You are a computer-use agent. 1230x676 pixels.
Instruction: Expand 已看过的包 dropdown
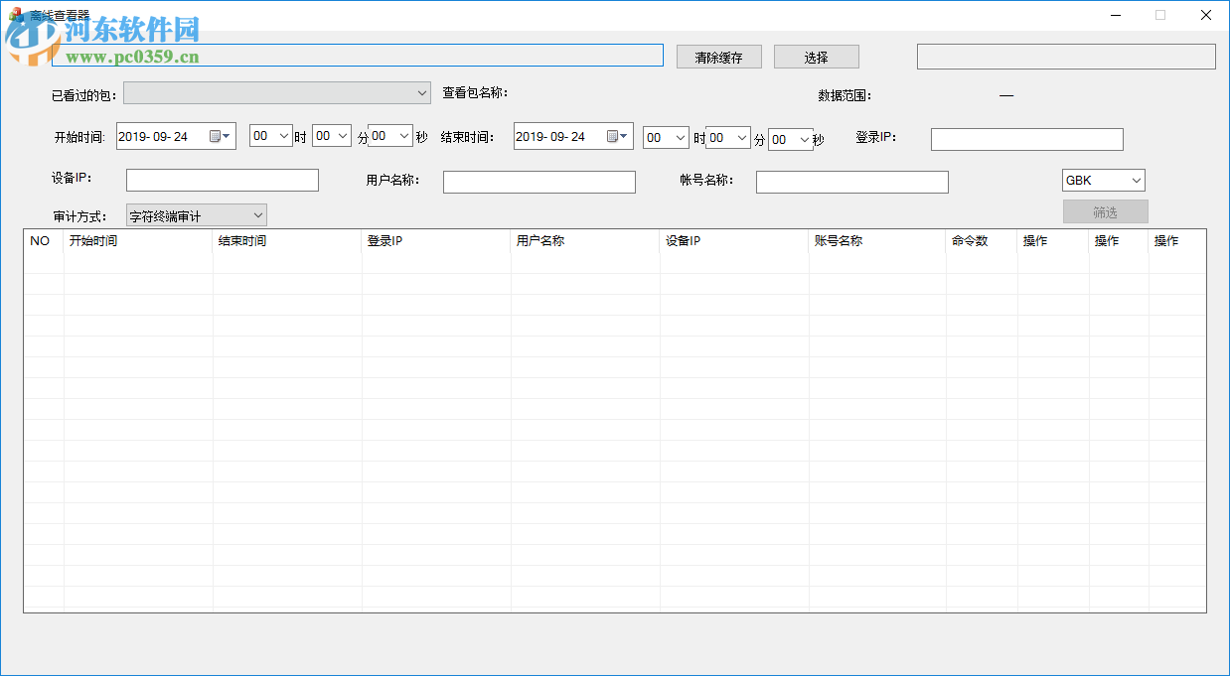click(x=277, y=92)
